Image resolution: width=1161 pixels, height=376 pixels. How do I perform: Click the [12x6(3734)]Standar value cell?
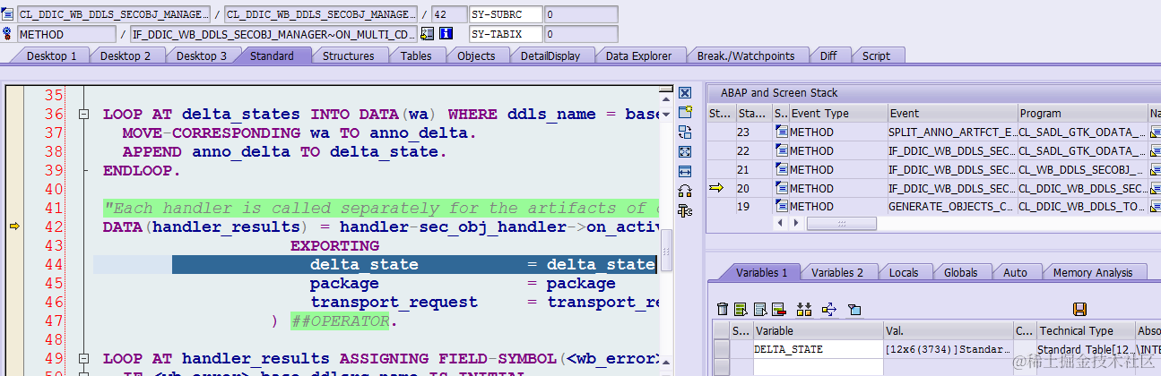(948, 349)
